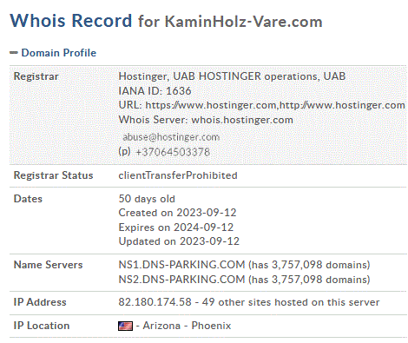Open NS1.DNS-PARKING.COM name server link
408x343 pixels.
point(181,265)
